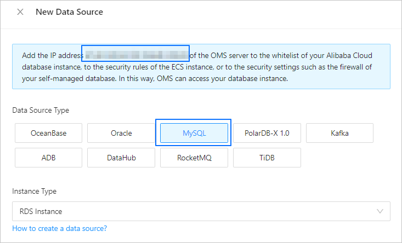Screen dimensions: 402x243
Task: Select Kafka data source type
Action: click(339, 133)
